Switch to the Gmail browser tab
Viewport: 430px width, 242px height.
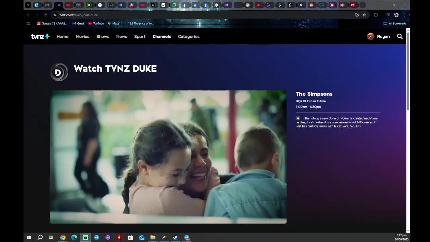[x=47, y=5]
